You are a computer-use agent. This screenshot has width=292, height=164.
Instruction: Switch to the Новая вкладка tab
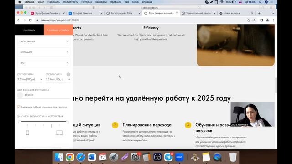point(232,13)
